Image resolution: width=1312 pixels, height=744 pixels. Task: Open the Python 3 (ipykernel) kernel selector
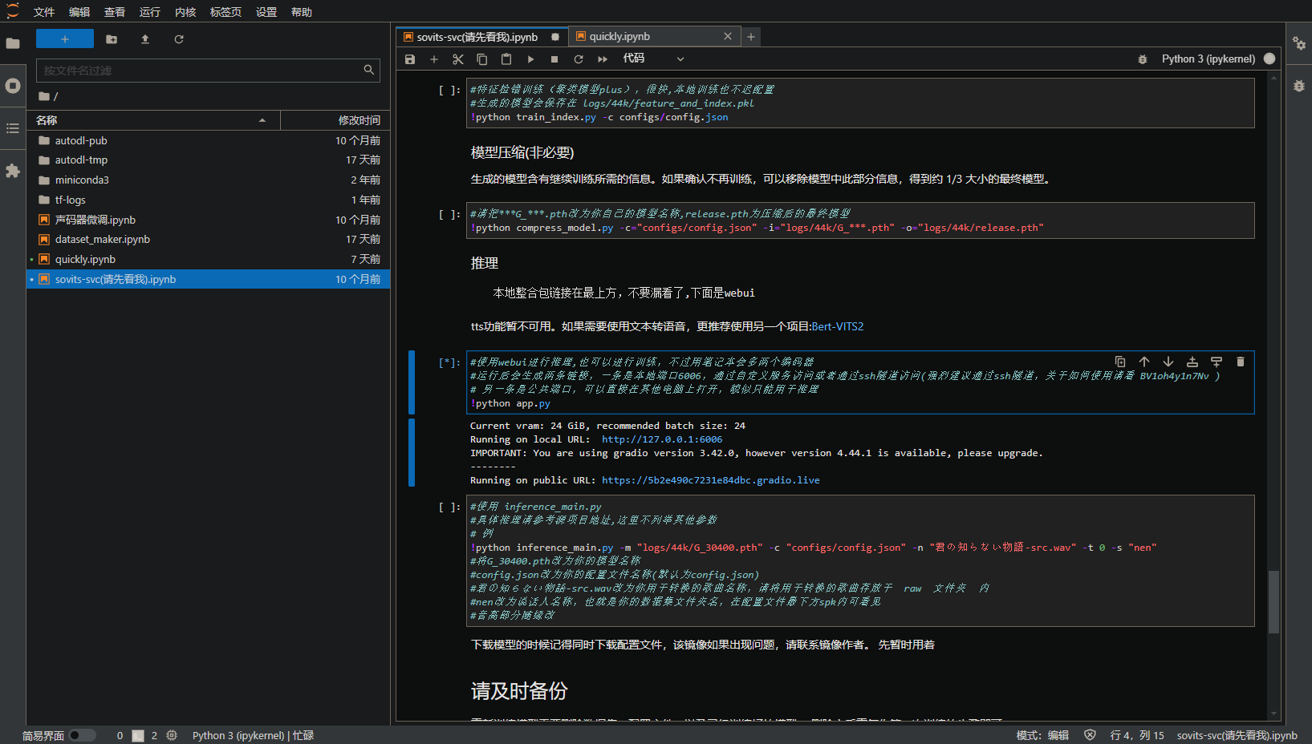click(1208, 59)
